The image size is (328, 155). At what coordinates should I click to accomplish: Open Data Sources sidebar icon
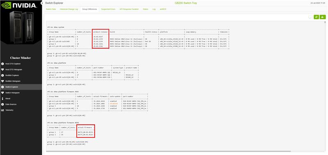(2, 104)
